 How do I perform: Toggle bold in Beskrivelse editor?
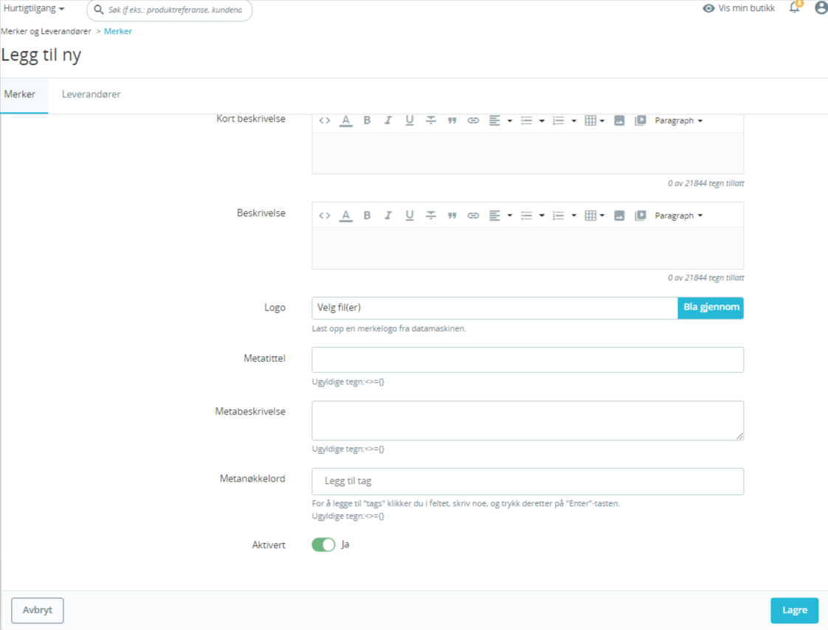pyautogui.click(x=367, y=215)
